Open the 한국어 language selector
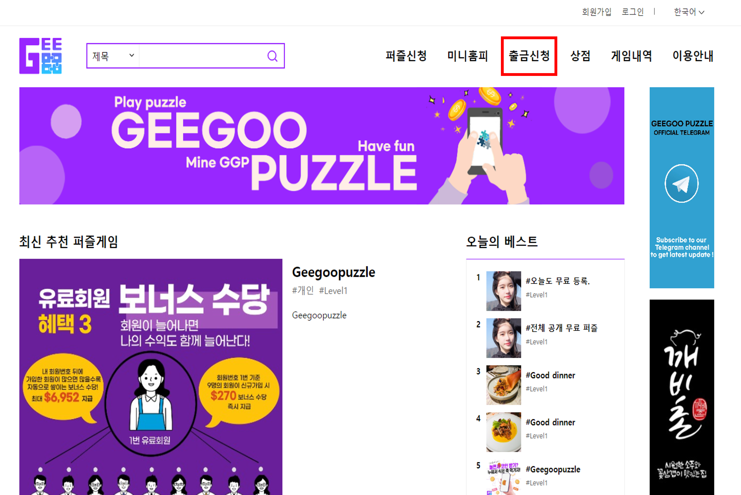Image resolution: width=741 pixels, height=495 pixels. 689,12
